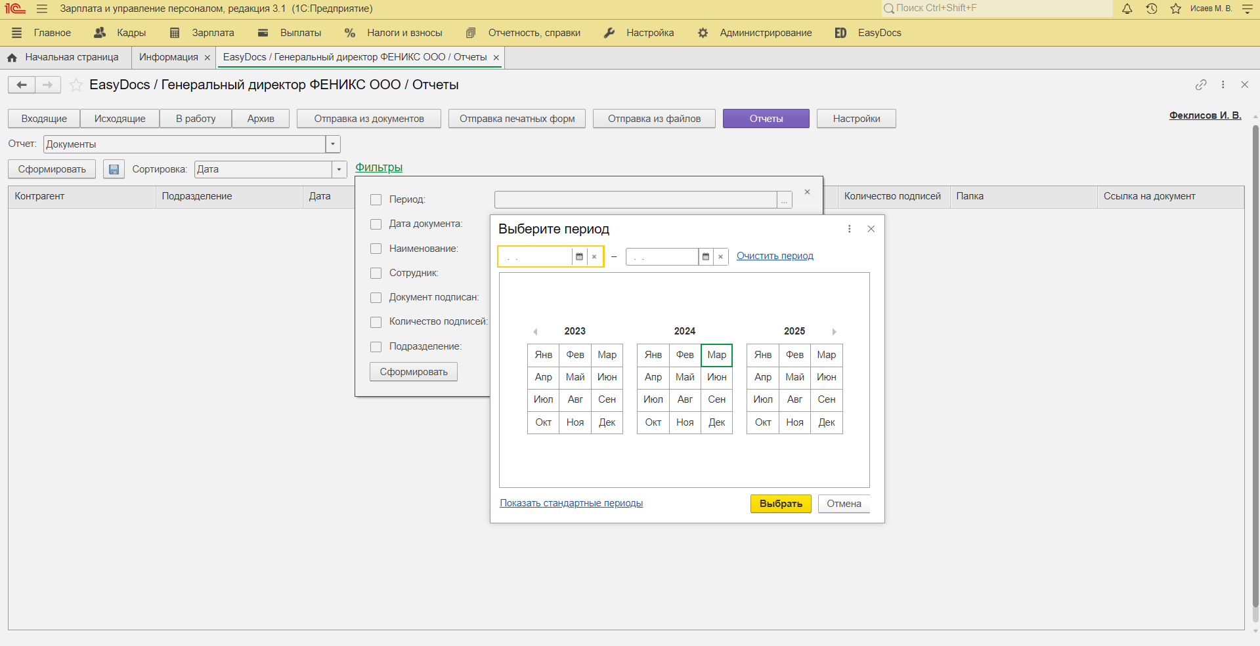Clear the end date field with X
The height and width of the screenshot is (646, 1260).
[720, 256]
